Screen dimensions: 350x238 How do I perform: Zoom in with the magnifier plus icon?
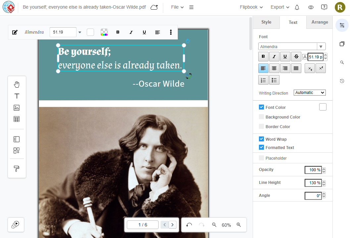239,225
